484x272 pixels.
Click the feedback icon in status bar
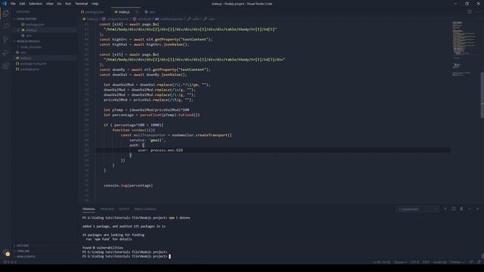click(x=471, y=262)
